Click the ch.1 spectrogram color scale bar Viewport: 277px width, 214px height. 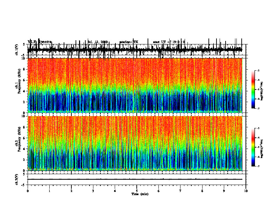click(253, 89)
